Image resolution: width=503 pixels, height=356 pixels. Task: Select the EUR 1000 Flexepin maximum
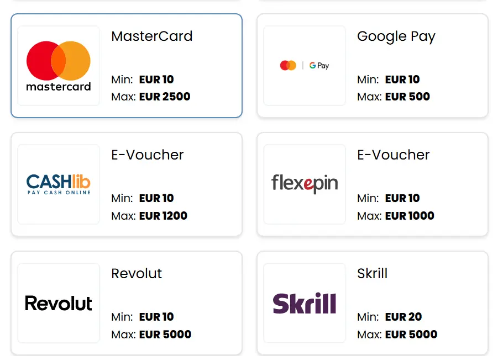pos(410,215)
